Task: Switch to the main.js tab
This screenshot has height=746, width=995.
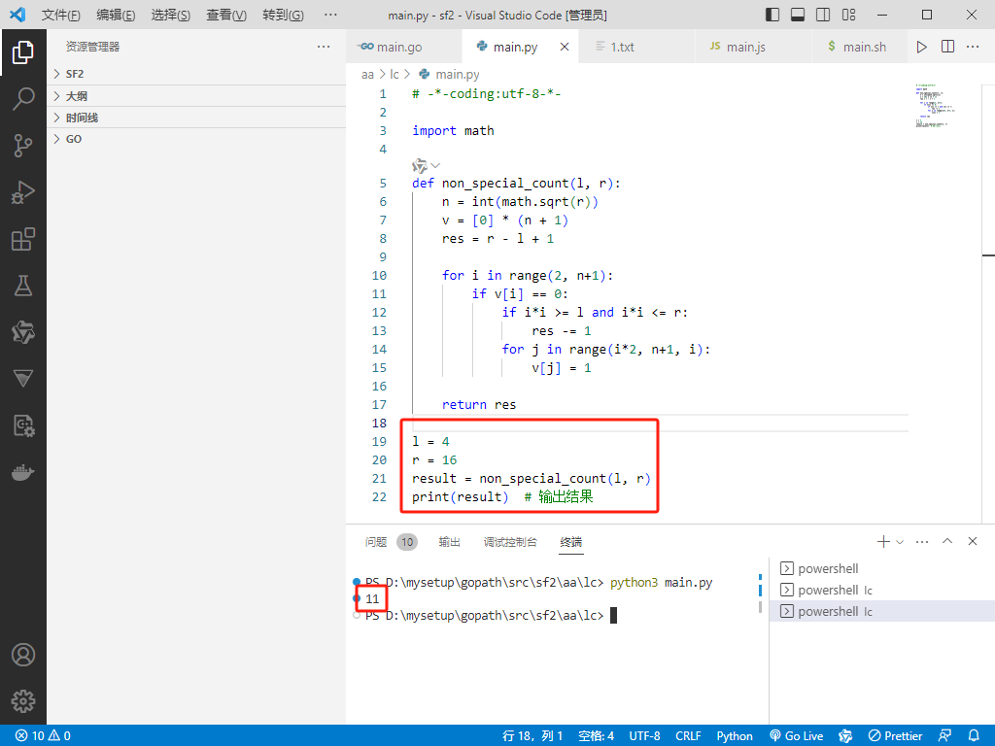Action: tap(753, 47)
